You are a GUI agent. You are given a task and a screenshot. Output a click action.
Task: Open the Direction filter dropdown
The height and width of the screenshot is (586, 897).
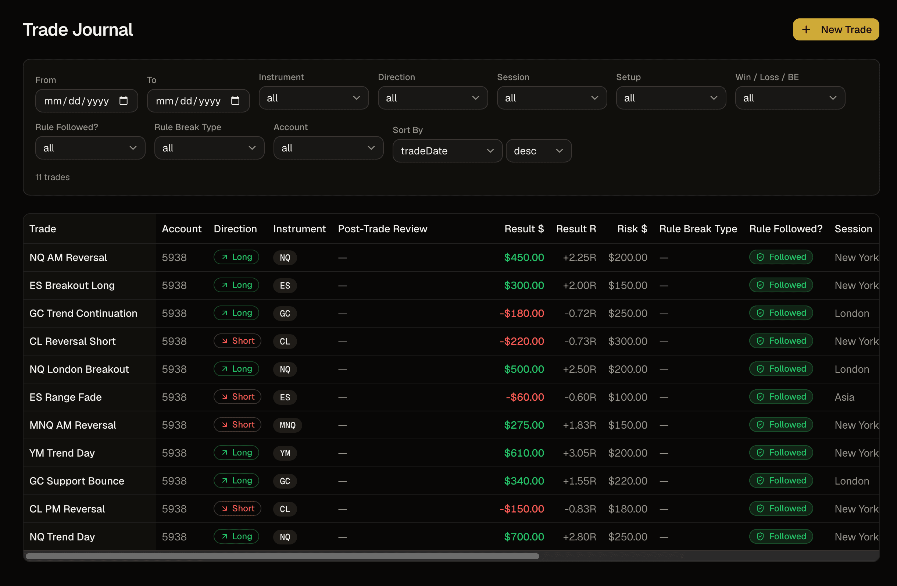433,98
